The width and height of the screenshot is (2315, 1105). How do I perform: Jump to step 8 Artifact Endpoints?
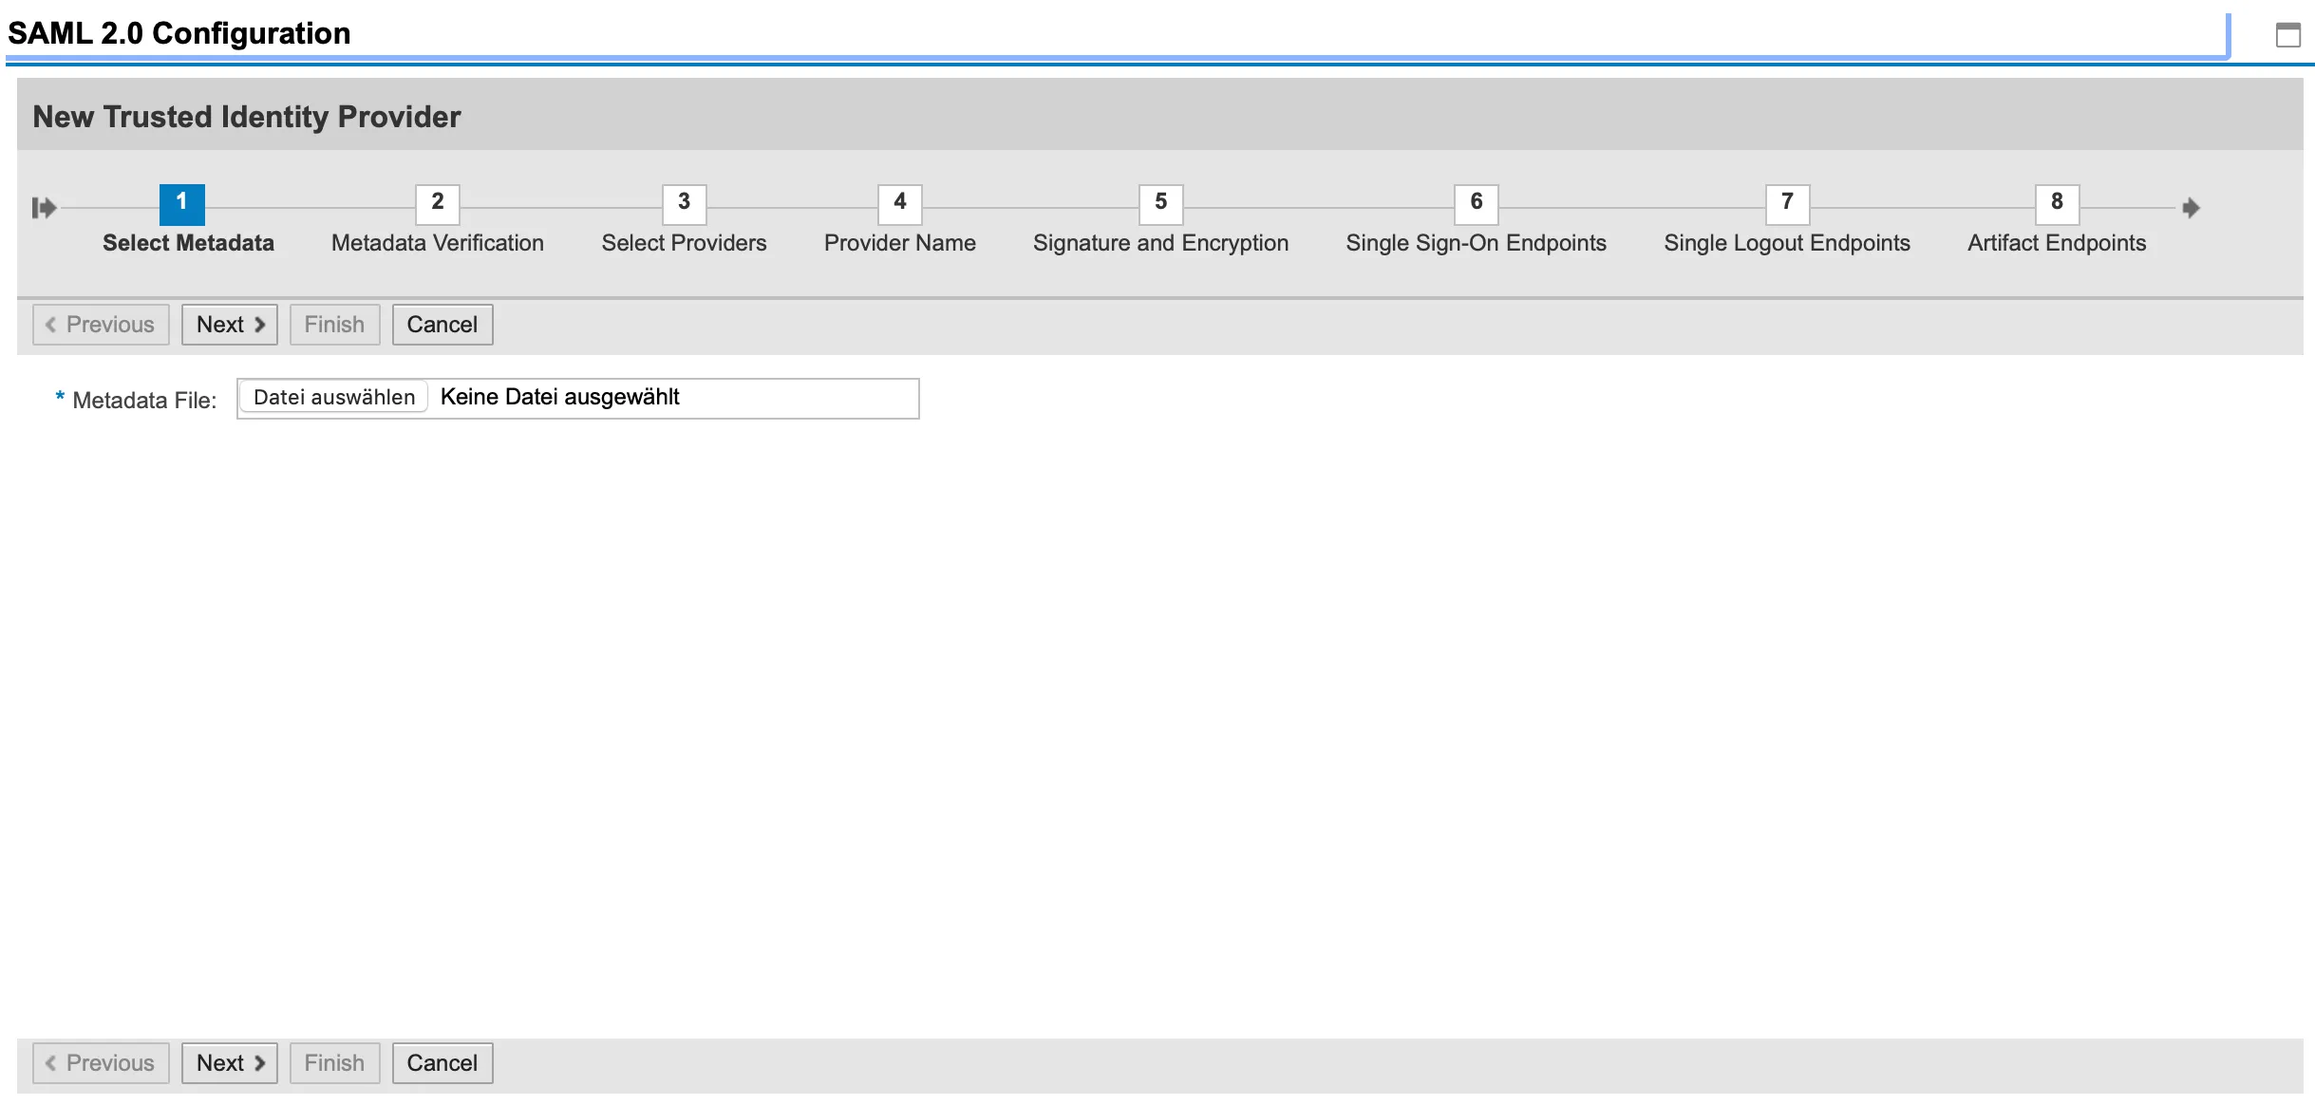(x=2057, y=203)
